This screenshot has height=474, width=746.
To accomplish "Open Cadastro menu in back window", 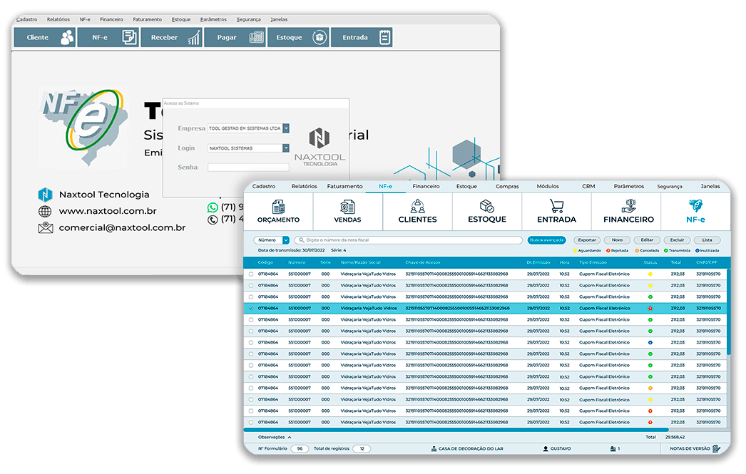I will [26, 19].
